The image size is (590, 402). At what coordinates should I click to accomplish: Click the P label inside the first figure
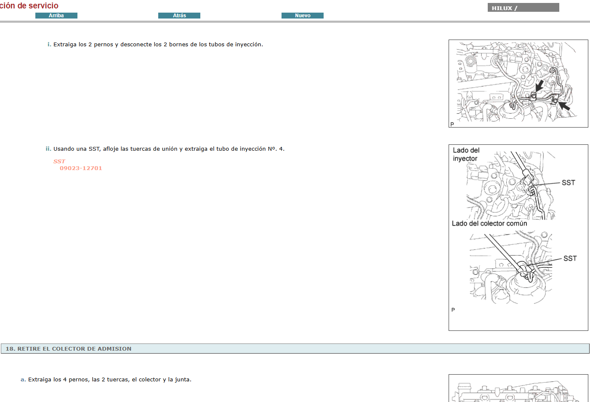(x=452, y=124)
